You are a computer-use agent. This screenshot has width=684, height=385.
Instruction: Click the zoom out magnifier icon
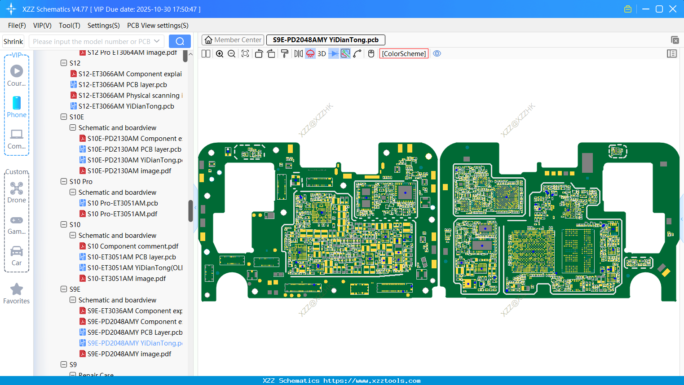(x=231, y=54)
